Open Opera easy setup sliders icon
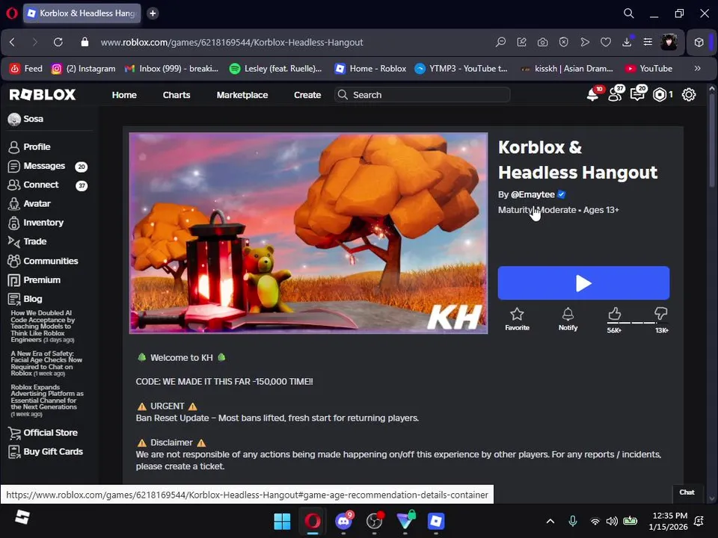The height and width of the screenshot is (538, 718). click(x=648, y=42)
